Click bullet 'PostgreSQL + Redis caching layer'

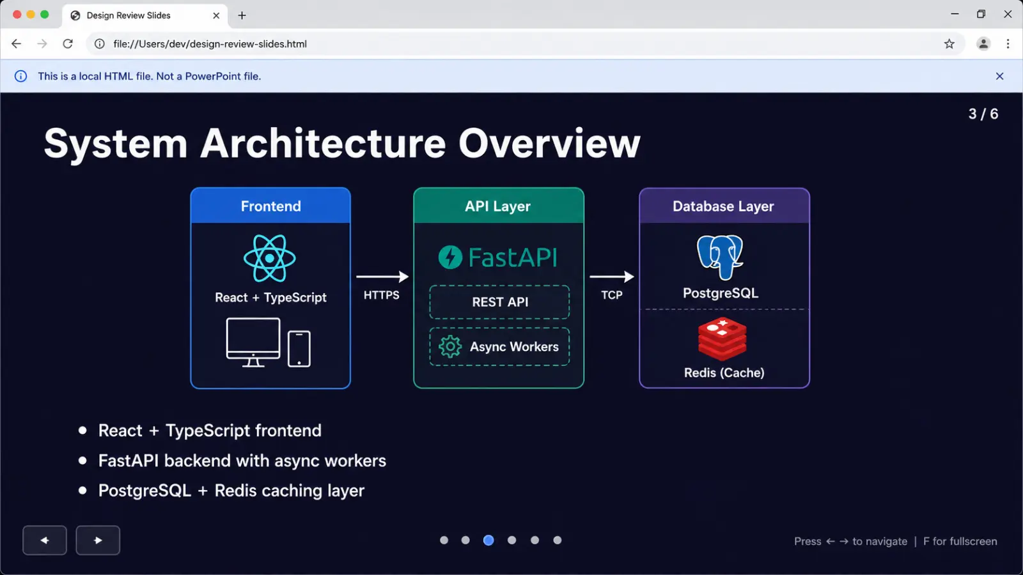(x=231, y=491)
